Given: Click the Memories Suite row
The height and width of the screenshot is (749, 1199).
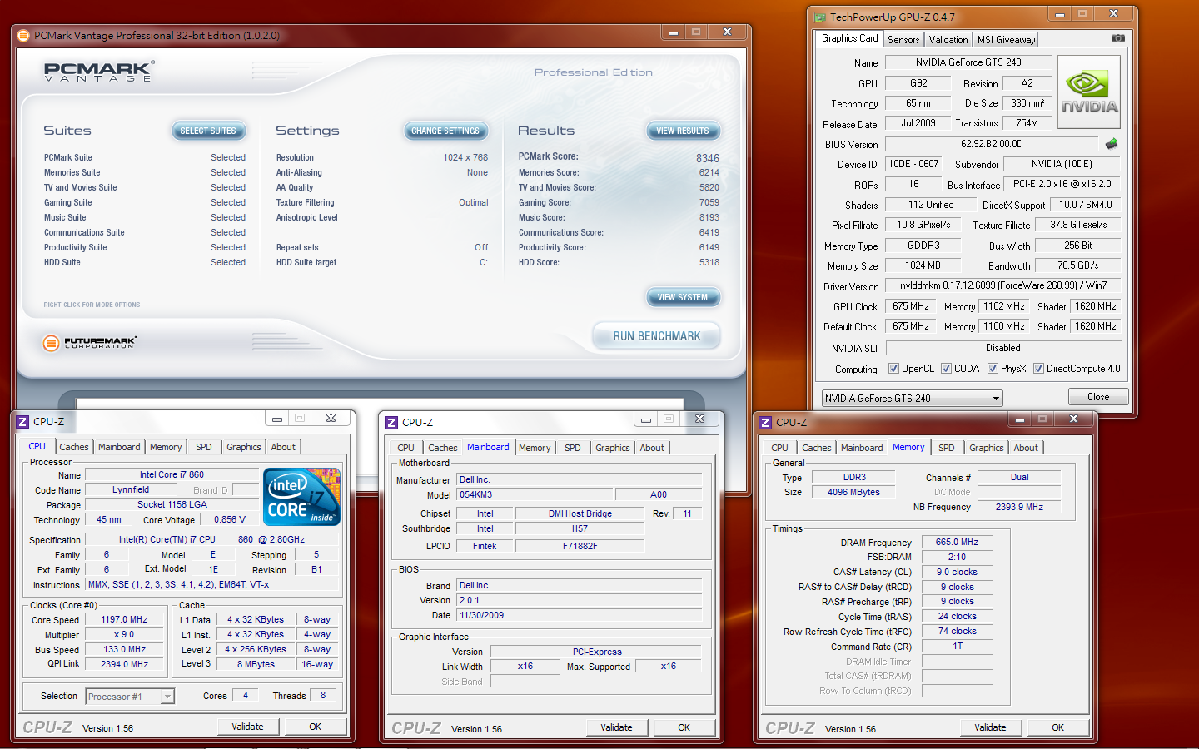Looking at the screenshot, I should (145, 172).
